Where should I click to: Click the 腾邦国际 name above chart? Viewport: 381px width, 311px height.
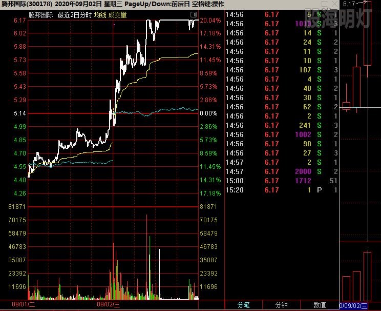(40, 15)
